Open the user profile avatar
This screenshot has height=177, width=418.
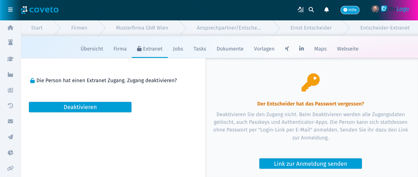tap(375, 9)
